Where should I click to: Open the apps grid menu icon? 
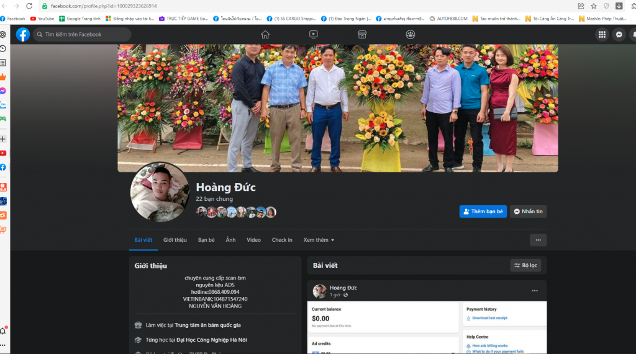(602, 35)
